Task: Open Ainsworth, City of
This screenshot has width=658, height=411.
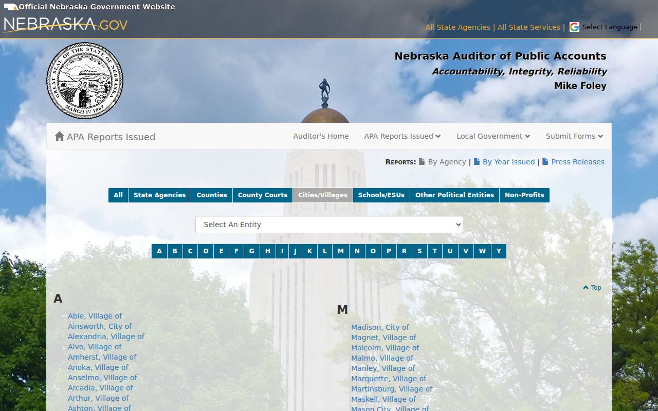Action: [100, 326]
